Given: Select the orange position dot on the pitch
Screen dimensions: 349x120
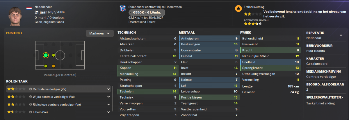Looking at the screenshot, I should pyautogui.click(x=54, y=66).
